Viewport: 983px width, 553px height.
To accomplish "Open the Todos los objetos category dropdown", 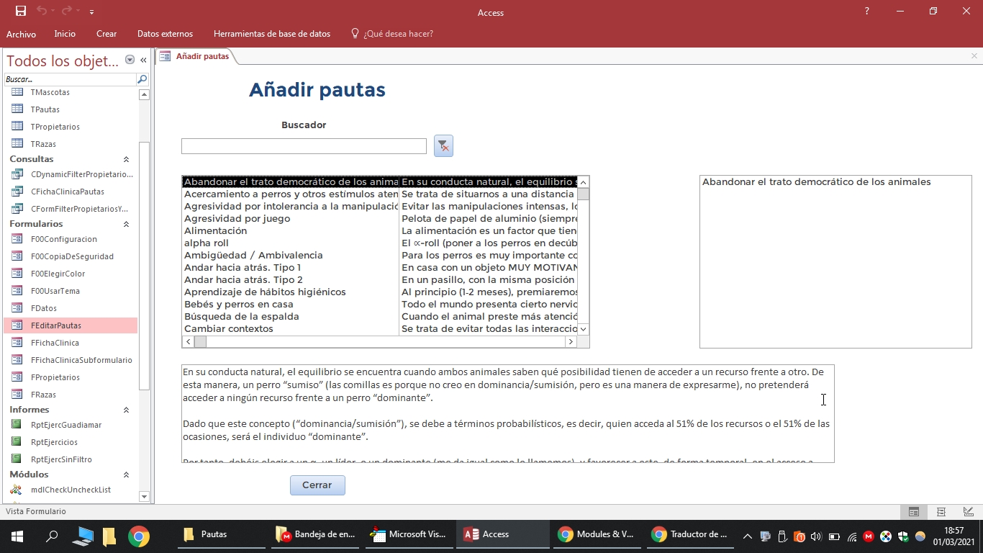I will click(130, 60).
